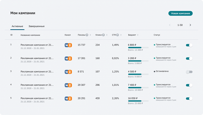Click the VK channel icon in campaign 1
The height and width of the screenshot is (115, 203).
(x=67, y=45)
